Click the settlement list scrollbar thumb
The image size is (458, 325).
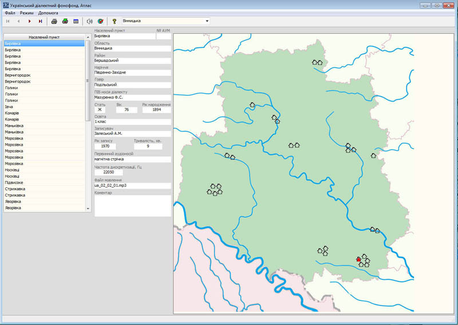[88, 81]
